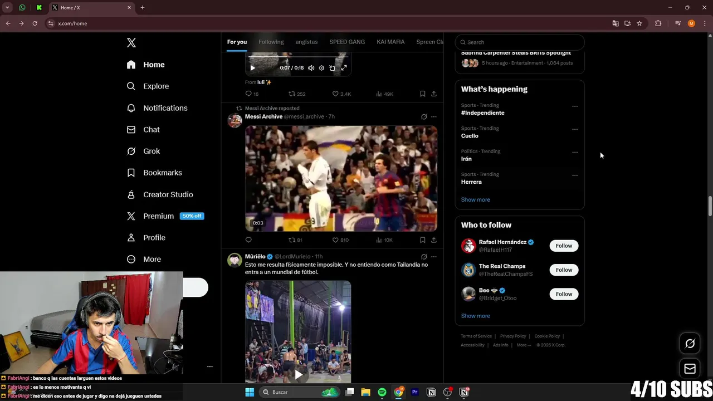Repost the post with 252 reposts

[x=296, y=94]
